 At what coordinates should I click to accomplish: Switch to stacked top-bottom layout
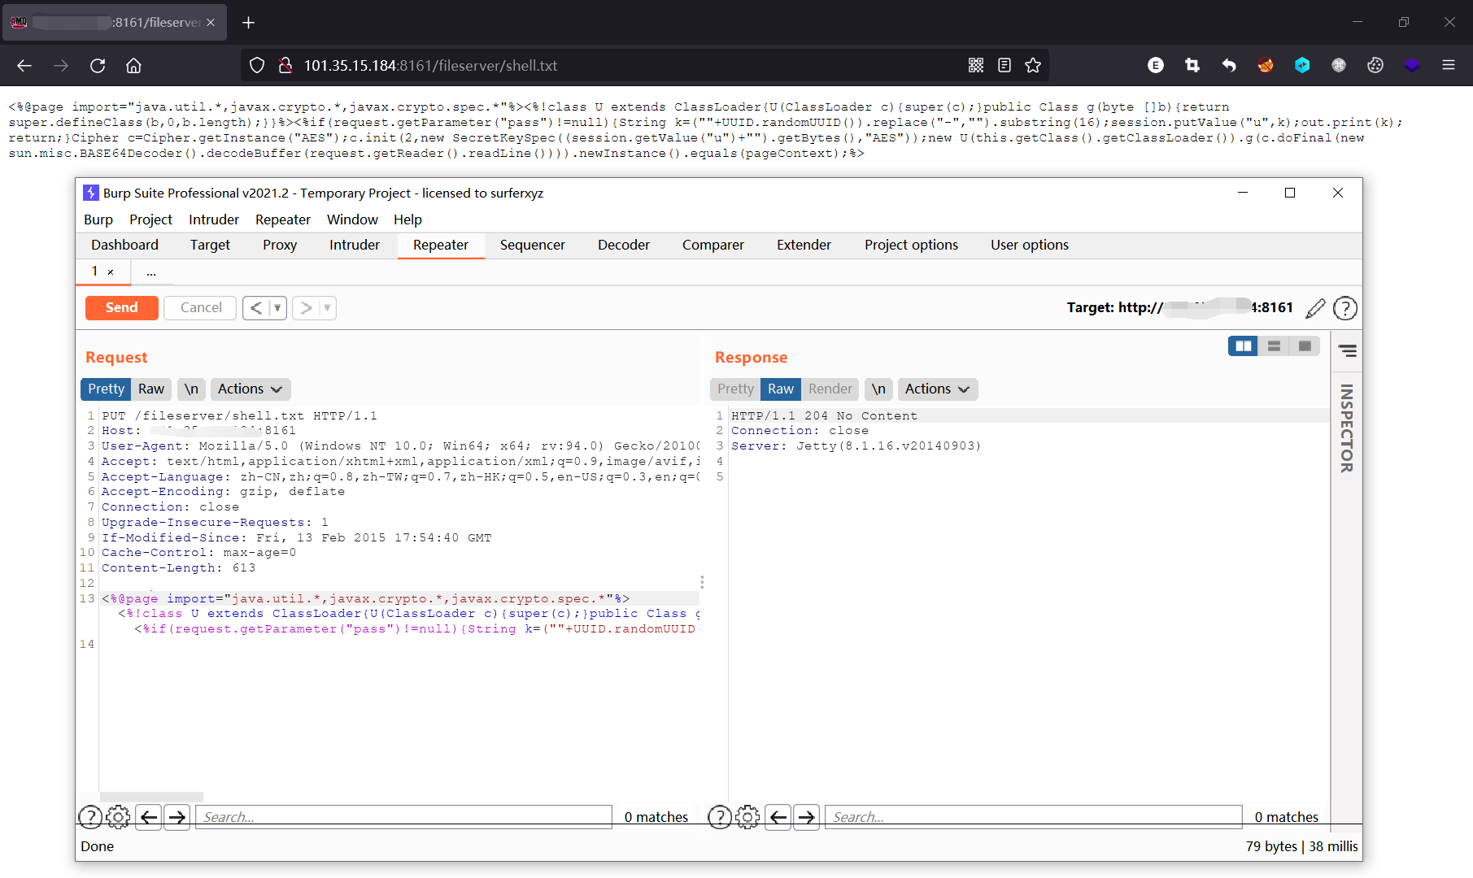1274,346
